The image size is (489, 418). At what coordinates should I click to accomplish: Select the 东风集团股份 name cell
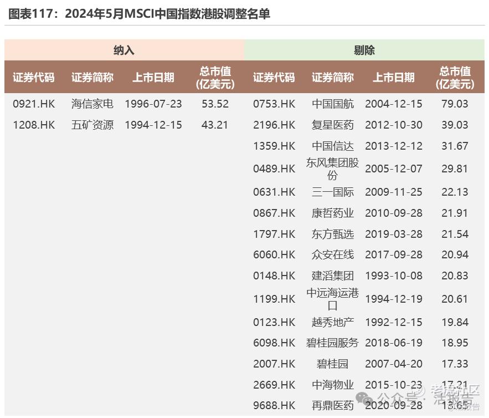pyautogui.click(x=332, y=169)
